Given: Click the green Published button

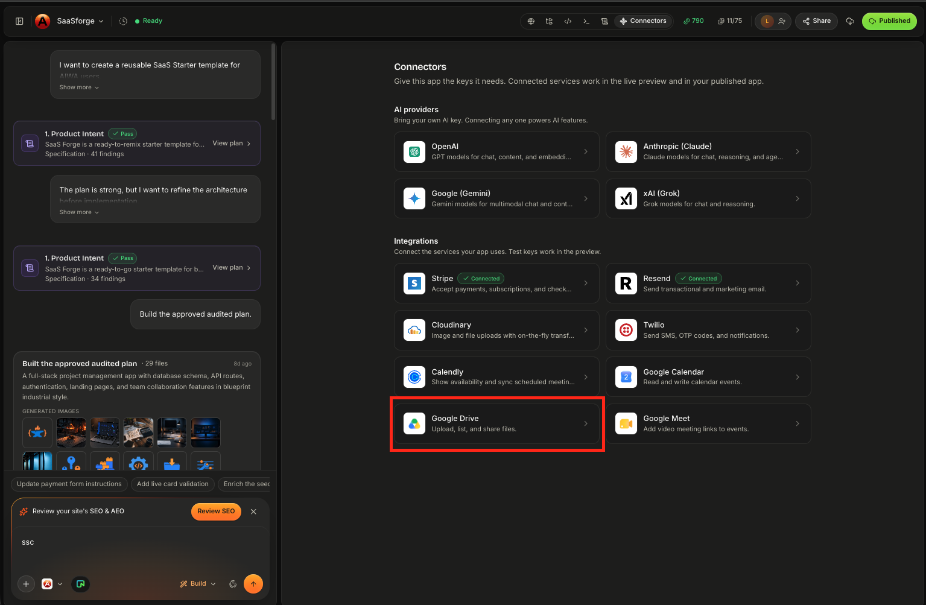Looking at the screenshot, I should (889, 21).
